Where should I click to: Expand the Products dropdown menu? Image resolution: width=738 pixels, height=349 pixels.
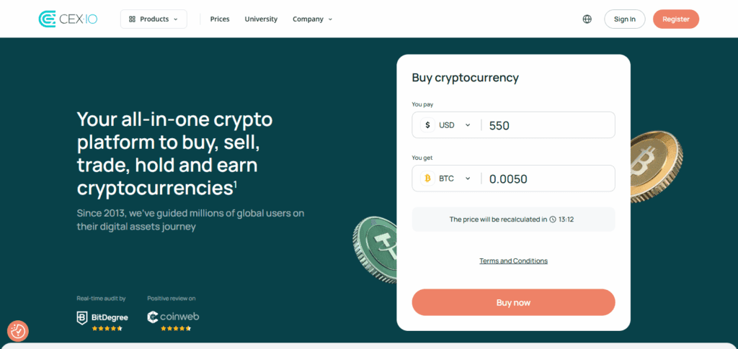coord(154,19)
